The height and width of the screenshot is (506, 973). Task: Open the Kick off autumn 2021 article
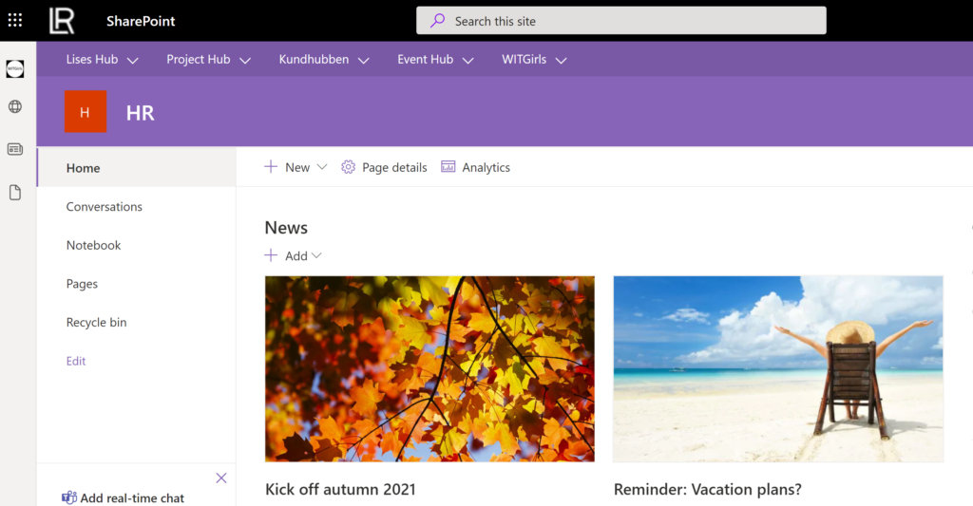tap(340, 490)
